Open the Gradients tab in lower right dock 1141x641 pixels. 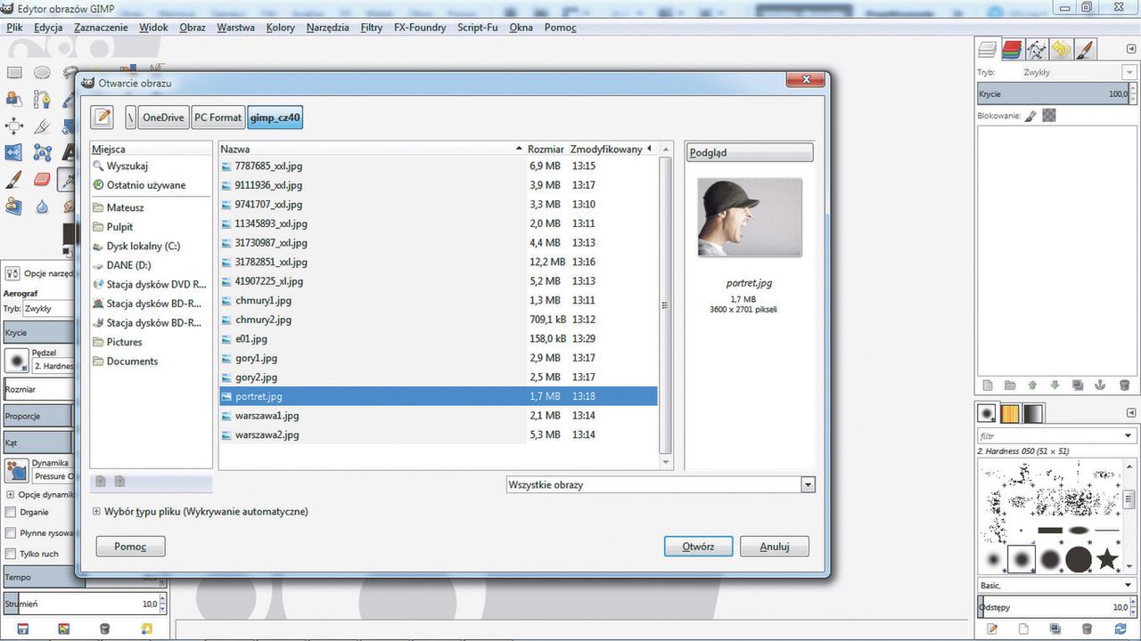click(1032, 413)
